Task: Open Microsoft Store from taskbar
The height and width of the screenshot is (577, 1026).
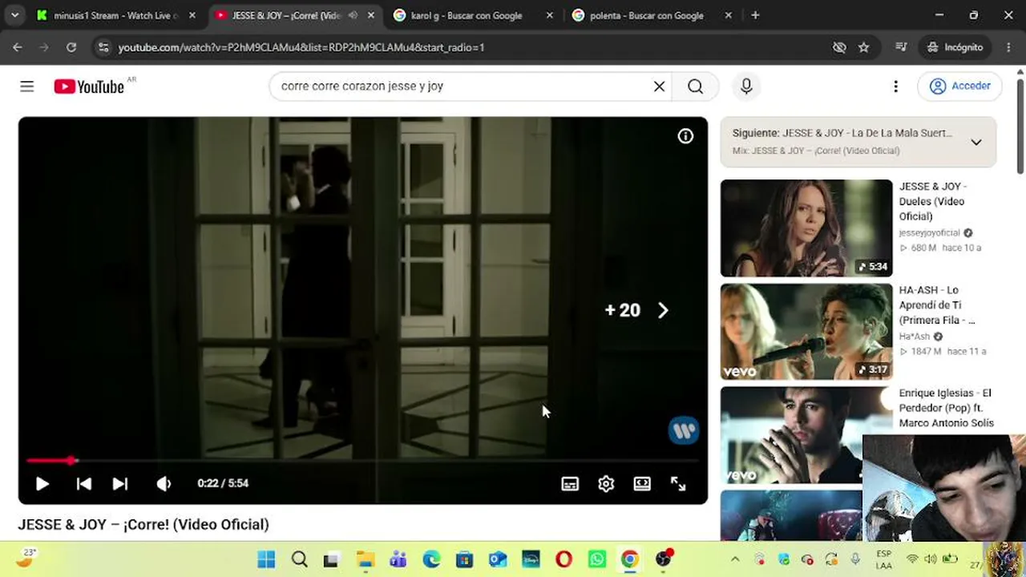Action: (x=464, y=559)
